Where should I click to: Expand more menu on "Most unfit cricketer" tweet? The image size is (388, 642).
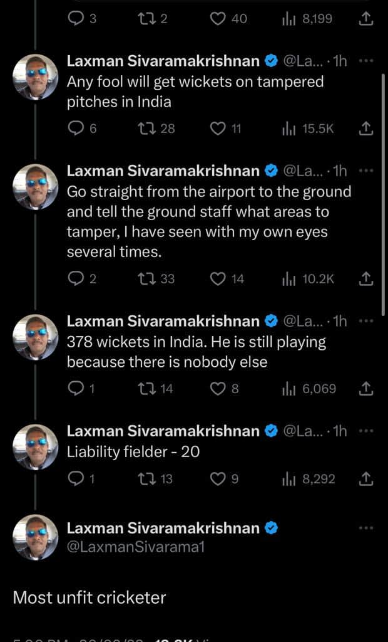367,528
